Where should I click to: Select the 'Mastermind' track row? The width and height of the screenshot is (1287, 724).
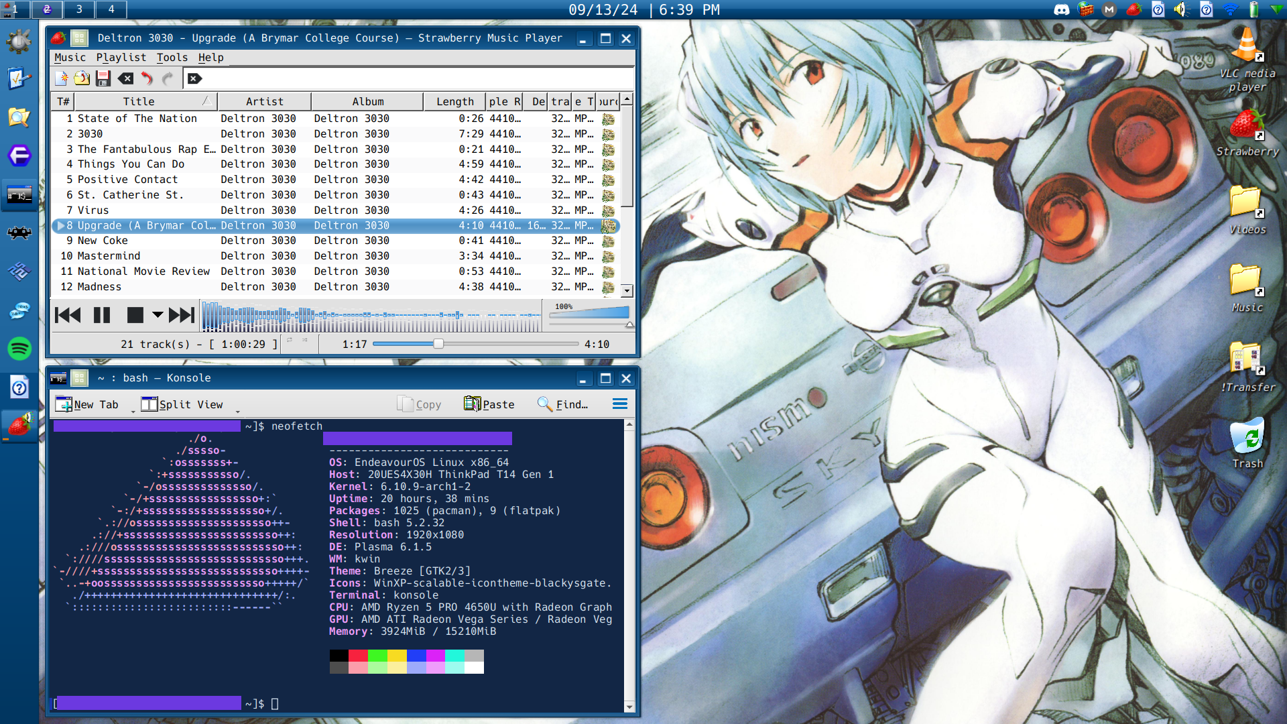[x=335, y=256]
